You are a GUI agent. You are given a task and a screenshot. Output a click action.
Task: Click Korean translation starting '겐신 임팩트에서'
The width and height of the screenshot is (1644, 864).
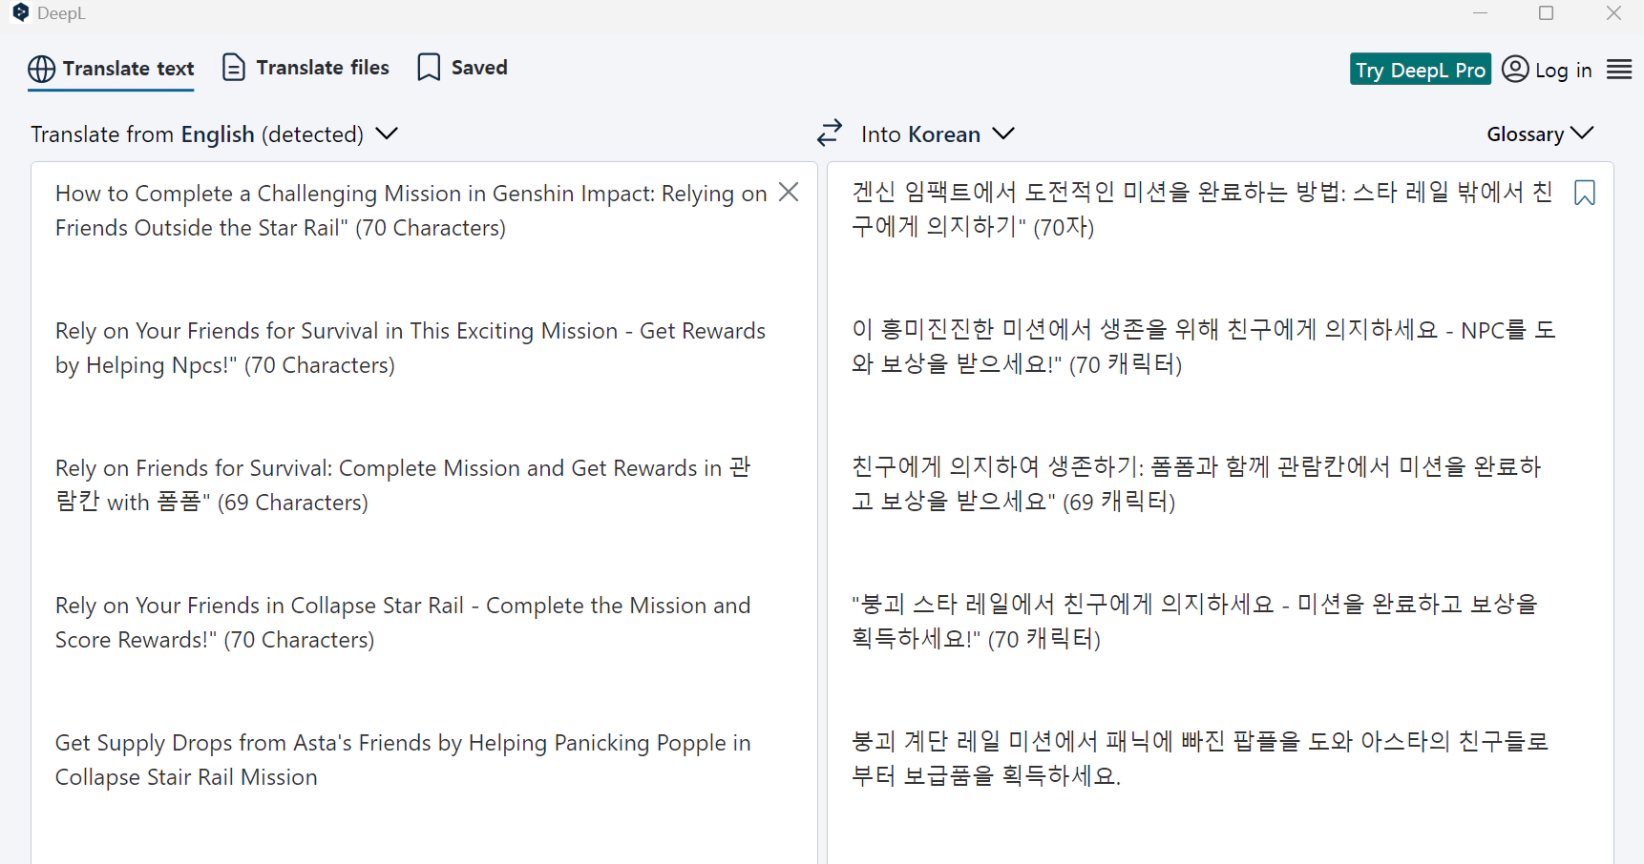tap(1202, 210)
